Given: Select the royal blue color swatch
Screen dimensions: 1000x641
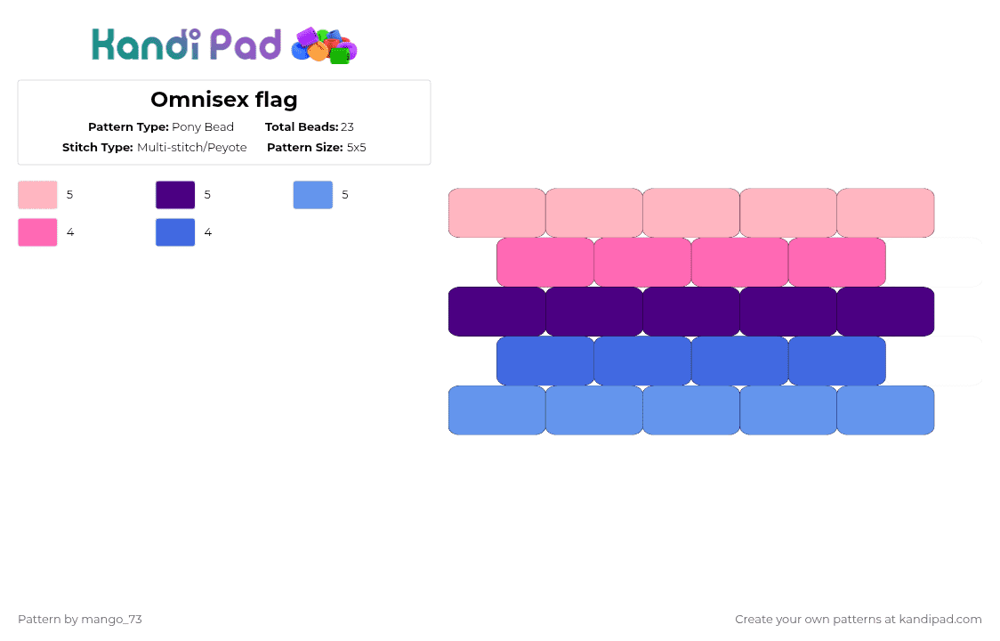Looking at the screenshot, I should tap(175, 232).
